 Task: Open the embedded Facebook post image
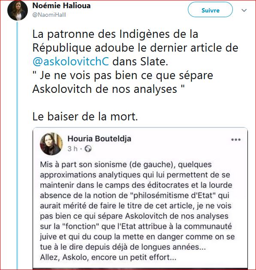140,198
